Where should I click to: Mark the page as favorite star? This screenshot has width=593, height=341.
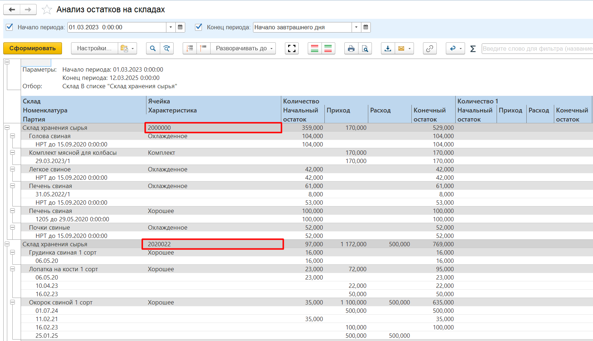pyautogui.click(x=47, y=10)
